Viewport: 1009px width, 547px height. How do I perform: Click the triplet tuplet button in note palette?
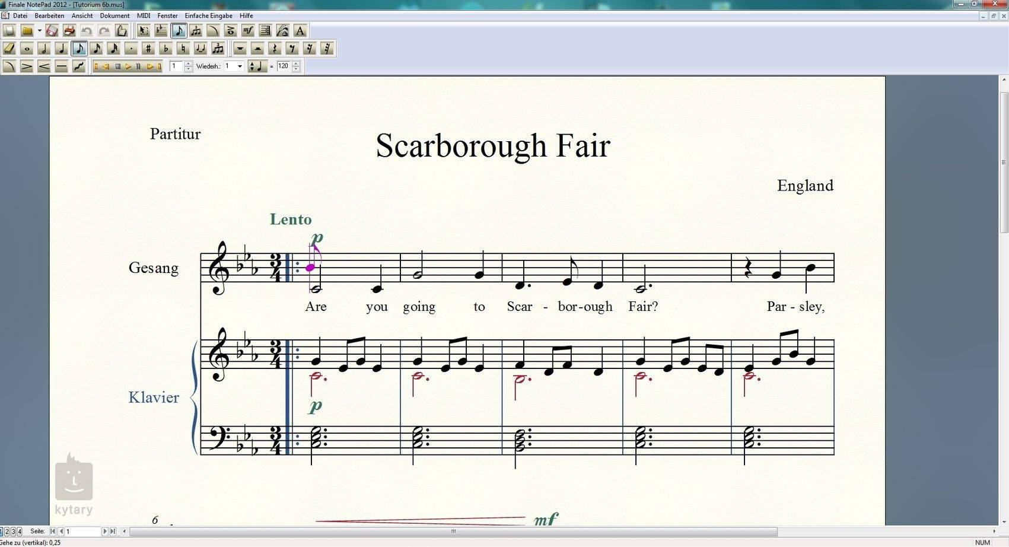pos(218,49)
